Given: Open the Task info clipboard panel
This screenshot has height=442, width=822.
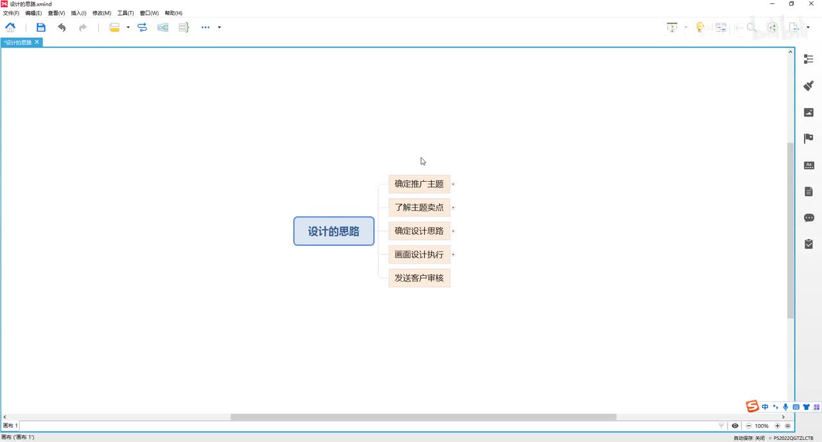Looking at the screenshot, I should (809, 244).
